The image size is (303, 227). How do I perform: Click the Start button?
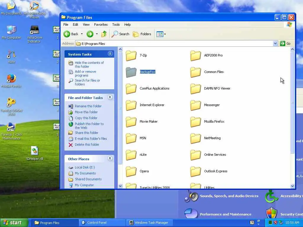coord(14,223)
